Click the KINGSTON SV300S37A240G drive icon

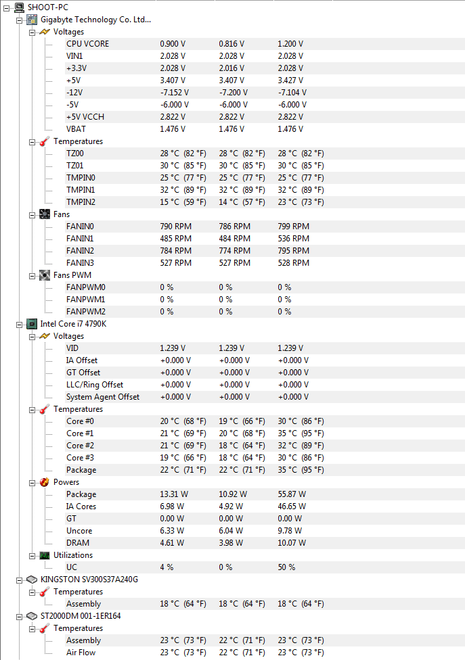coord(32,580)
